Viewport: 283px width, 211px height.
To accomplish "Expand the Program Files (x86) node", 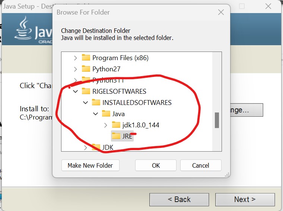I will click(x=76, y=58).
